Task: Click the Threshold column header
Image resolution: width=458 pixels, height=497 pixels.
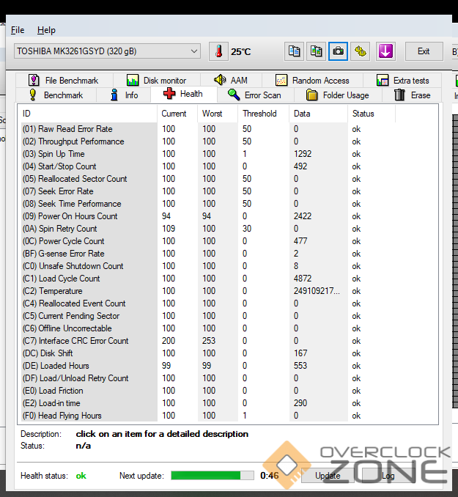Action: pyautogui.click(x=264, y=114)
